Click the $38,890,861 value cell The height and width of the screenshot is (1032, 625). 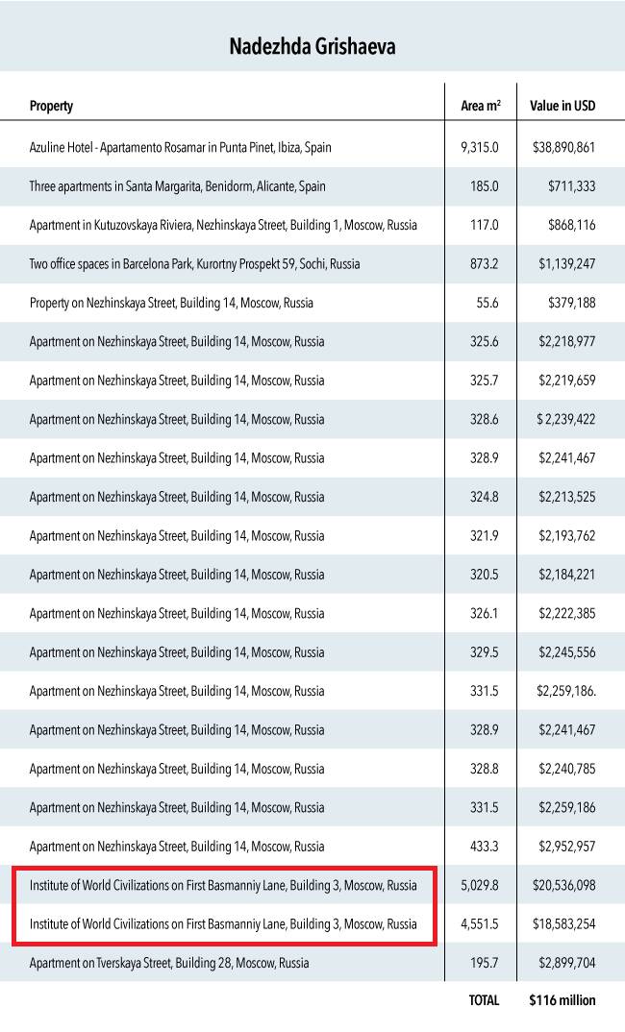tap(563, 148)
